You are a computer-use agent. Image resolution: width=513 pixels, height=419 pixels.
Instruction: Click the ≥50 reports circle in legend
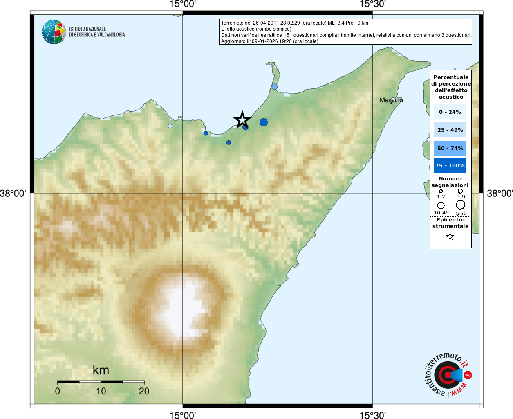click(461, 205)
